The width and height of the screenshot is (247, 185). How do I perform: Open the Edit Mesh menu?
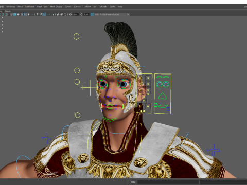[30, 7]
